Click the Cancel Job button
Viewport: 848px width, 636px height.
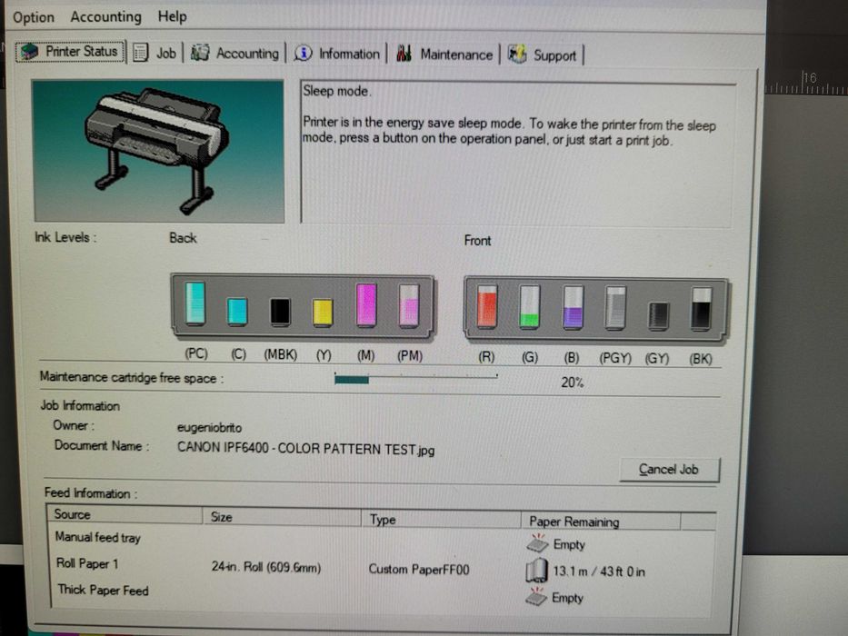coord(669,470)
